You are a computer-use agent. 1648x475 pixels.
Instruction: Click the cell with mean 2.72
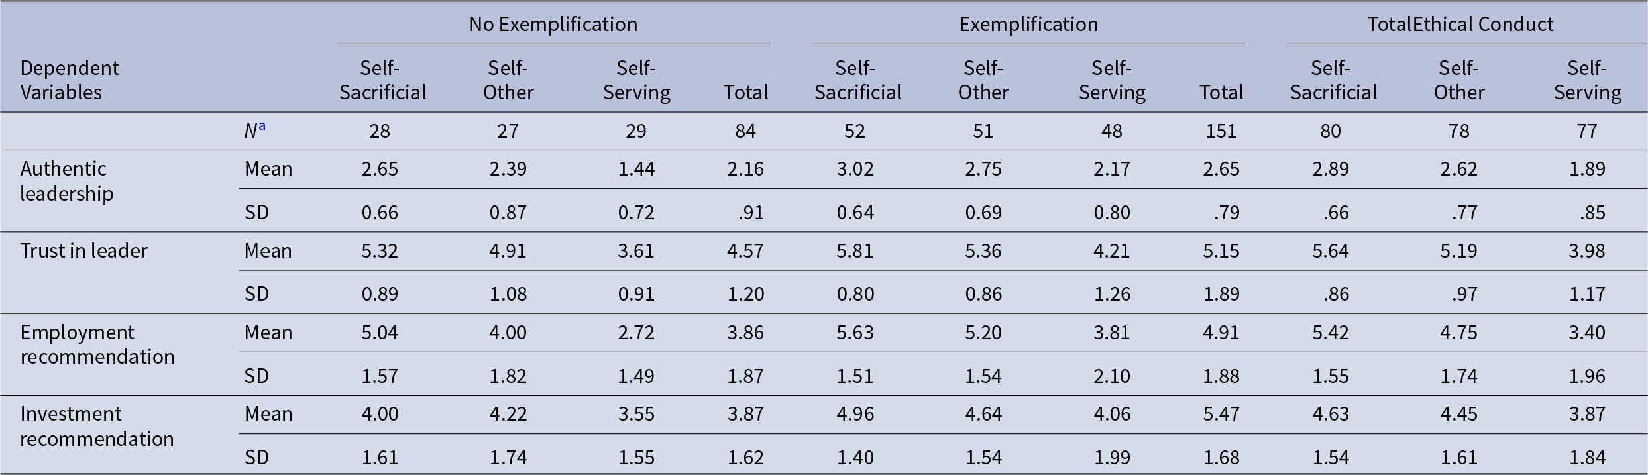click(x=636, y=333)
